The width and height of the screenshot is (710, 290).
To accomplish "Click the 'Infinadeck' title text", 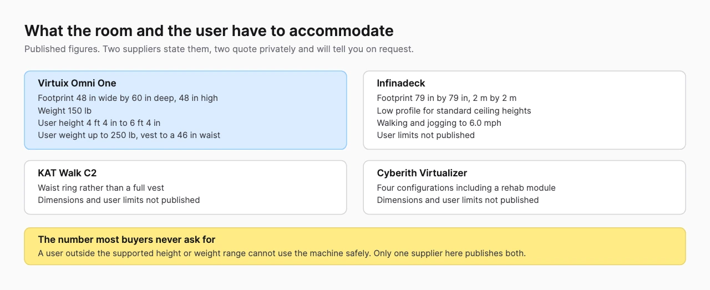I will click(401, 83).
